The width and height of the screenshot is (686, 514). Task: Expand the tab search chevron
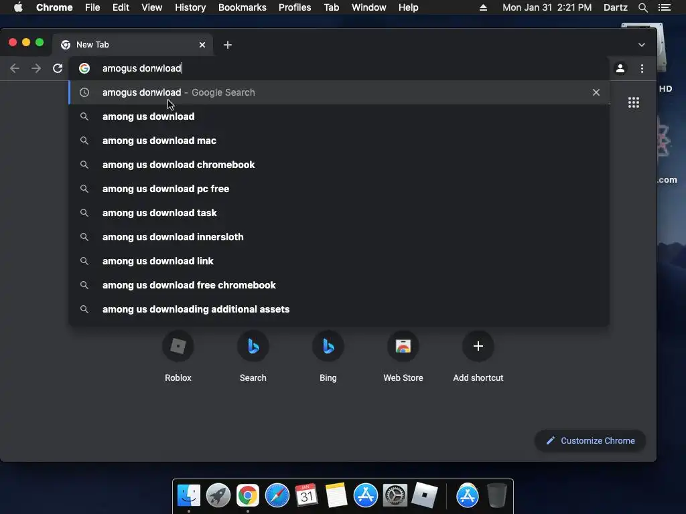641,45
